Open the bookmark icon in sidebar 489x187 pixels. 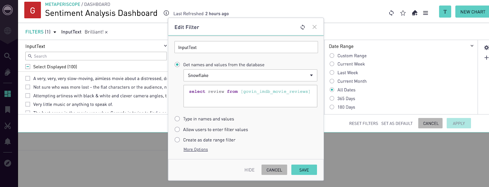[x=8, y=109]
